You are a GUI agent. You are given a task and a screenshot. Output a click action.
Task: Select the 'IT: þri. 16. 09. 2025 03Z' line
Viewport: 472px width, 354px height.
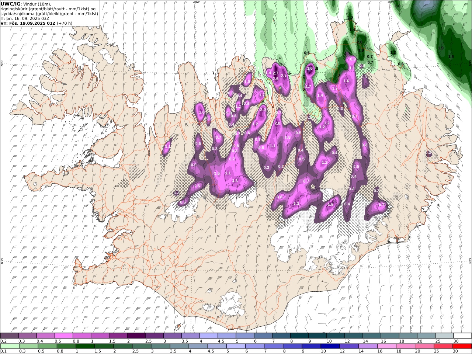pos(25,18)
